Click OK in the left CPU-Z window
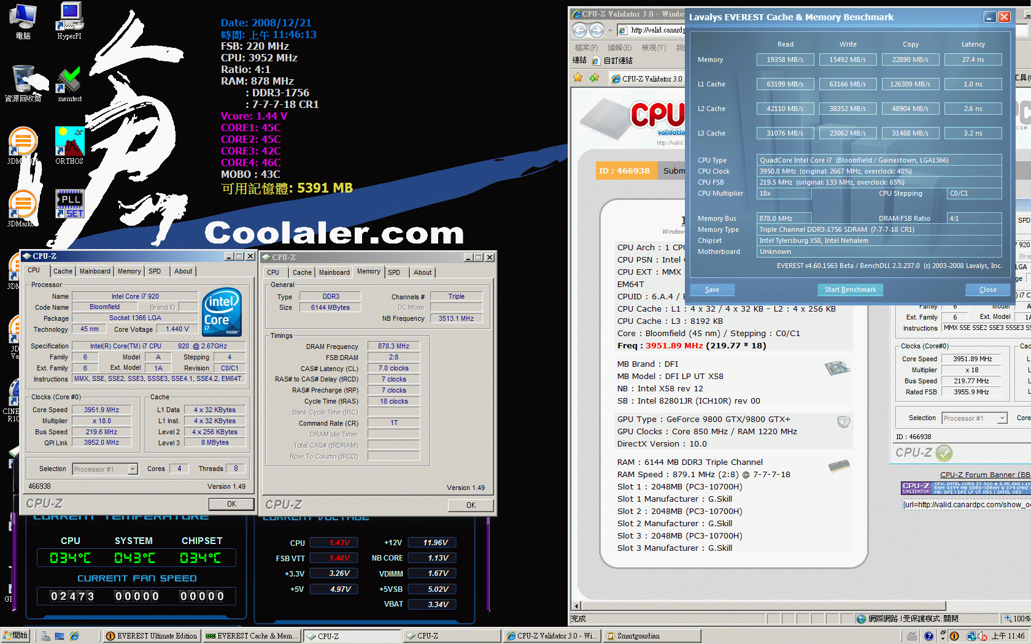 click(231, 504)
